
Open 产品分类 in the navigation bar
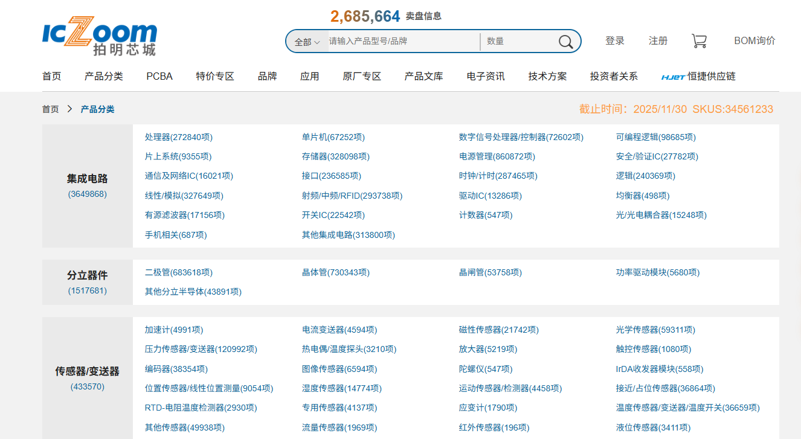click(x=104, y=76)
